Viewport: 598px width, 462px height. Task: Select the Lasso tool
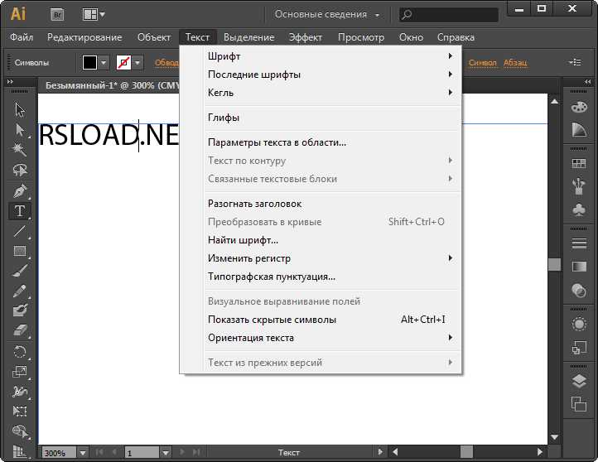[19, 170]
